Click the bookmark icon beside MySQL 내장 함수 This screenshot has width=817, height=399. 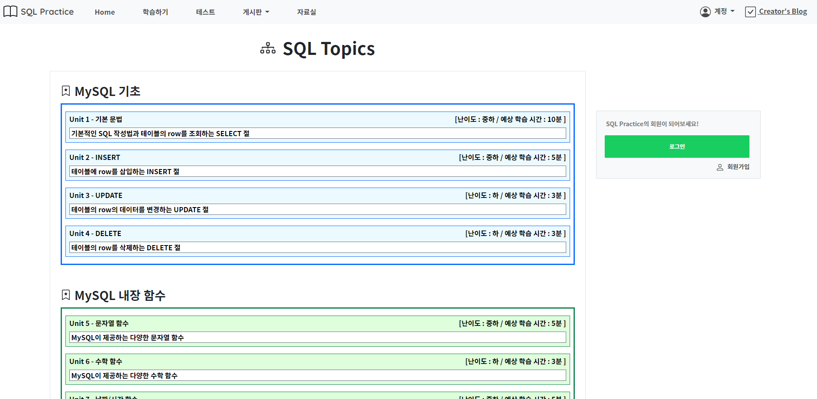tap(66, 295)
